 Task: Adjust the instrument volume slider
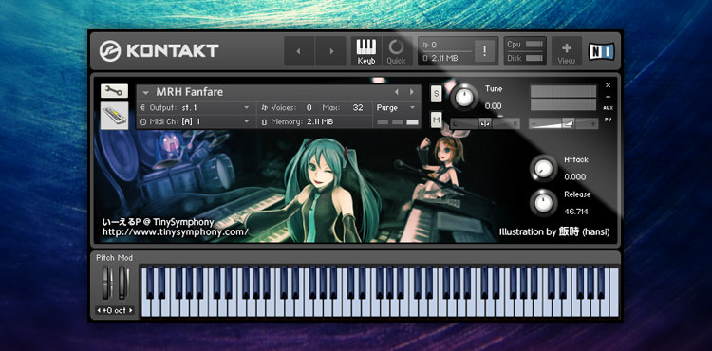click(x=563, y=123)
